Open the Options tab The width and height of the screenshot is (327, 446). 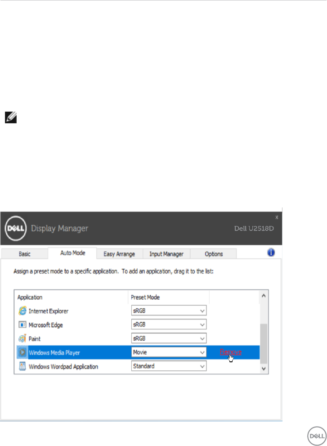point(214,254)
